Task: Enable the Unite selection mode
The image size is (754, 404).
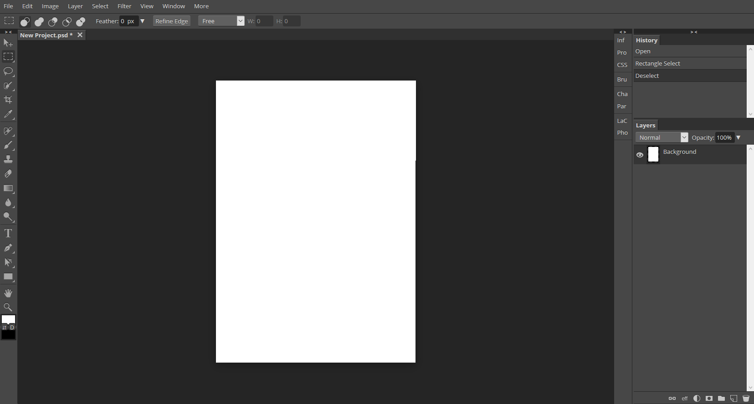Action: (x=39, y=21)
